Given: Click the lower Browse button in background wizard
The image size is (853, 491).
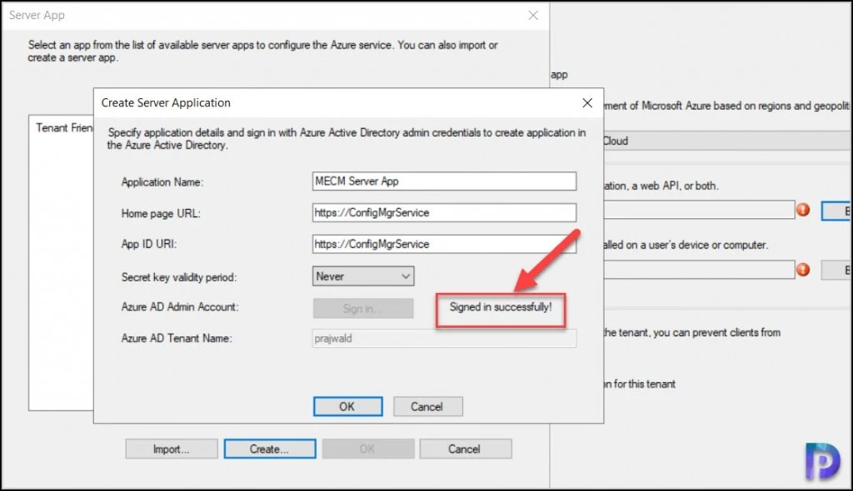Looking at the screenshot, I should tap(836, 270).
